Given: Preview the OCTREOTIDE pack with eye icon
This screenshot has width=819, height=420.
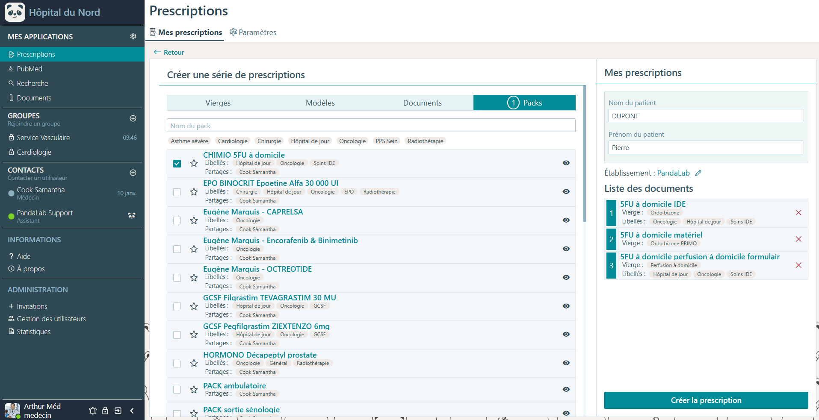Looking at the screenshot, I should (566, 277).
